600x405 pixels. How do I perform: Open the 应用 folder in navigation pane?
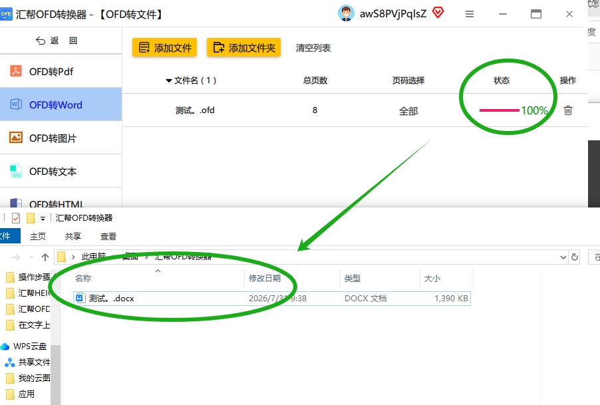(21, 394)
